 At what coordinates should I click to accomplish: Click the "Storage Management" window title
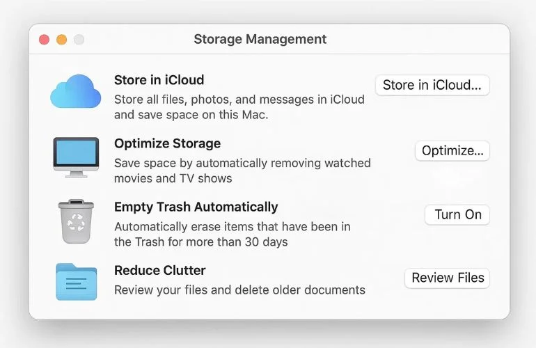(260, 39)
